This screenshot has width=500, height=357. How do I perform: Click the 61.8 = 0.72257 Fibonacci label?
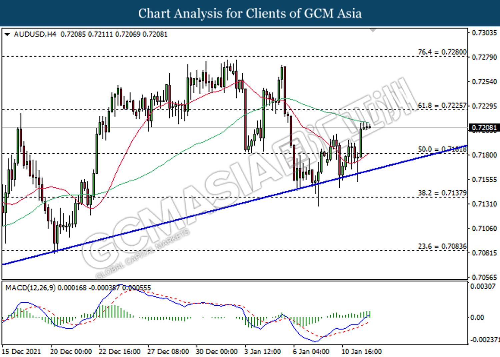(442, 105)
